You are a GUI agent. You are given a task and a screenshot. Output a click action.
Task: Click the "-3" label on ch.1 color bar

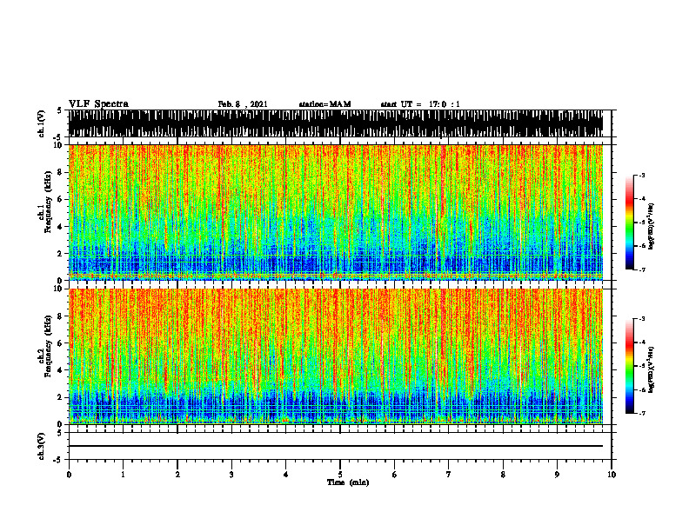click(642, 176)
